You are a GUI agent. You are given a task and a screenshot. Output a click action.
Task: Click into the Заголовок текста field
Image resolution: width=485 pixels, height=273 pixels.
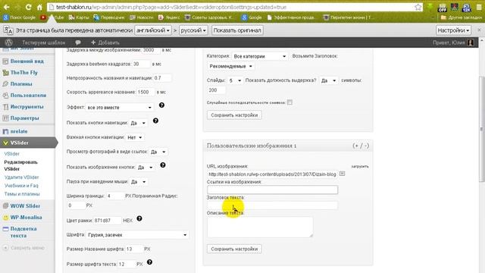(x=272, y=206)
